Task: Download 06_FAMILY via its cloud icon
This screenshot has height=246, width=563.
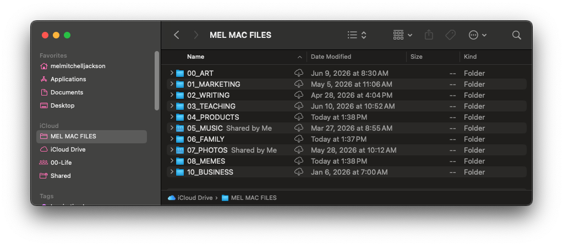Action: pyautogui.click(x=299, y=139)
